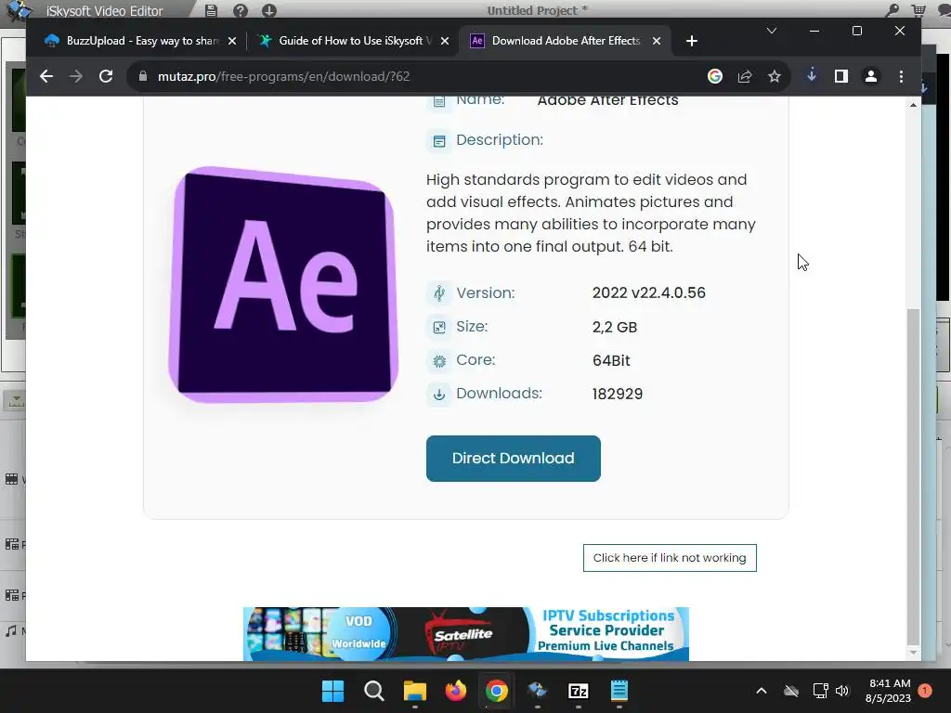Click the page vertical scrollbar thumb
This screenshot has width=951, height=713.
tap(913, 476)
